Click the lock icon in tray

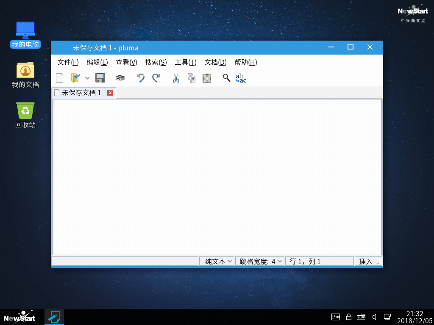pos(349,317)
